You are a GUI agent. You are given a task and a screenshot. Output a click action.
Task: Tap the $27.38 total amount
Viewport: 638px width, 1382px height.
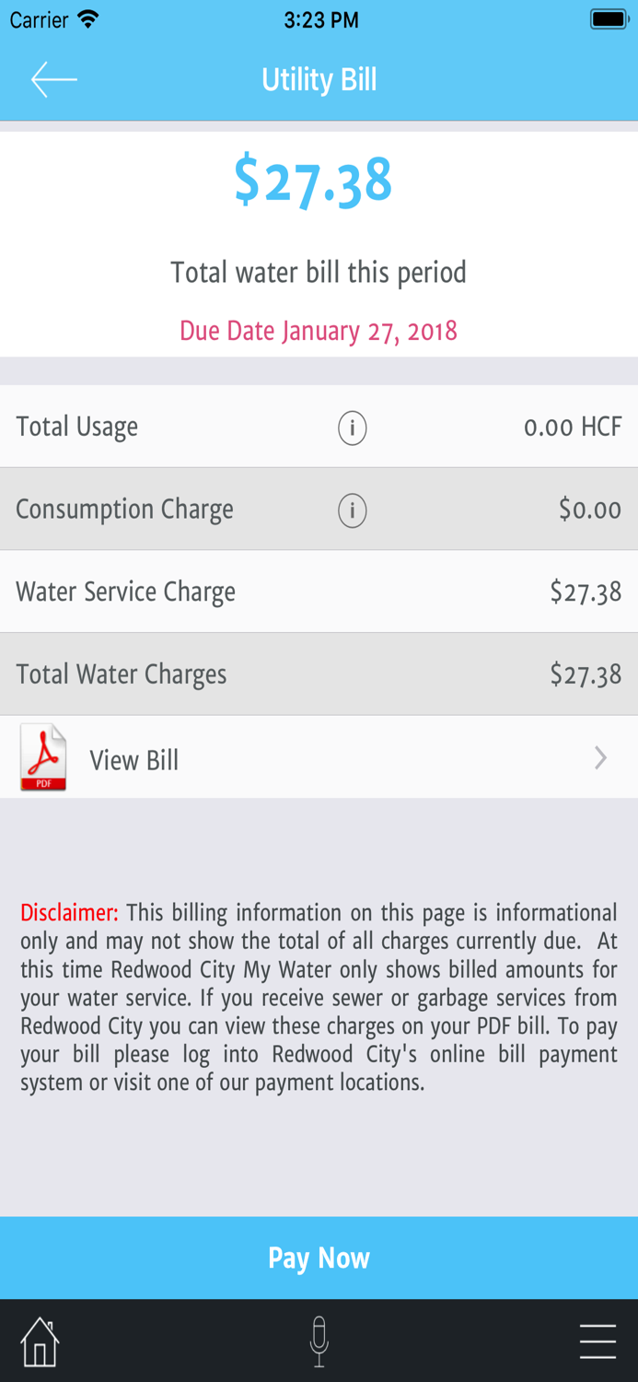point(315,181)
